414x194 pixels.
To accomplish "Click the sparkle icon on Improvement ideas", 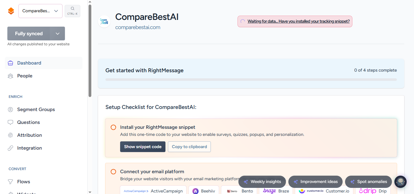I will [296, 182].
